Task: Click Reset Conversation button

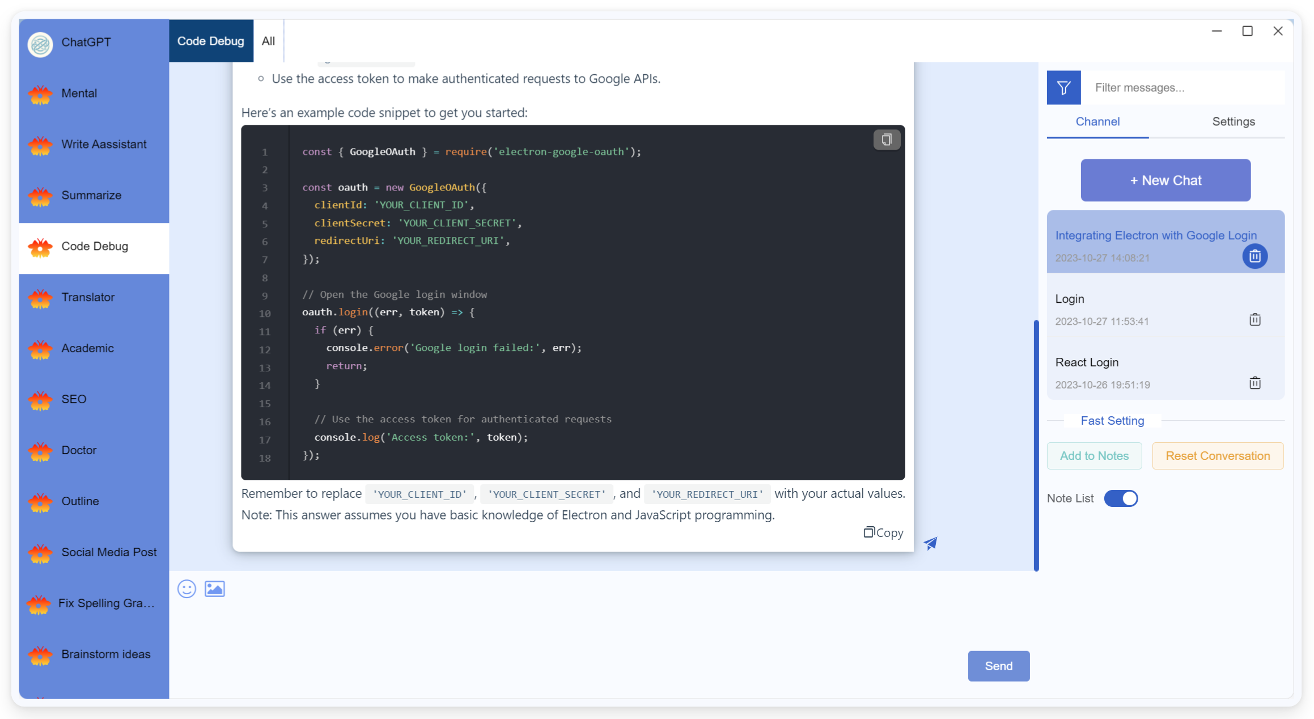Action: (1218, 456)
